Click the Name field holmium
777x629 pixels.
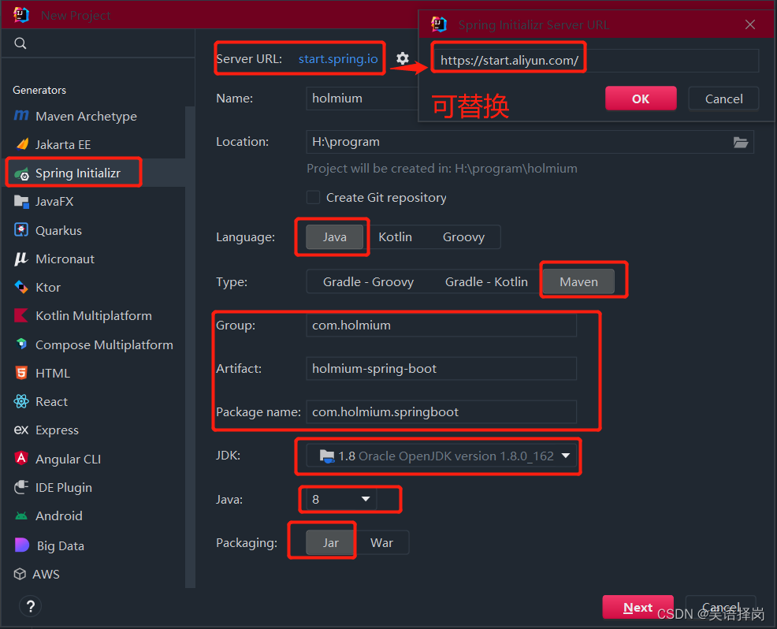362,99
